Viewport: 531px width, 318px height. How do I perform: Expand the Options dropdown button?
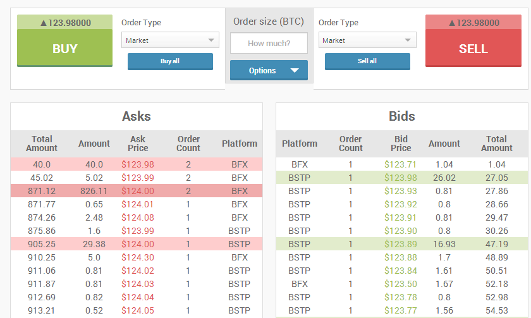click(269, 70)
